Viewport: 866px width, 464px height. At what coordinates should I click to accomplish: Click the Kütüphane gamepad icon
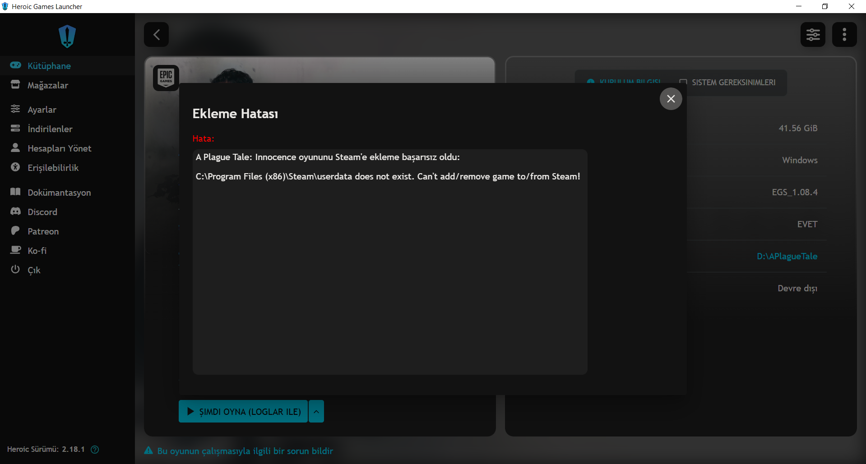tap(15, 65)
